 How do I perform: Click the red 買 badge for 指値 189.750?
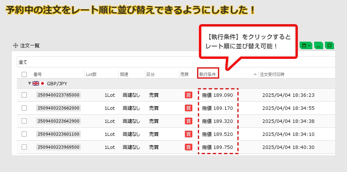coord(189,147)
